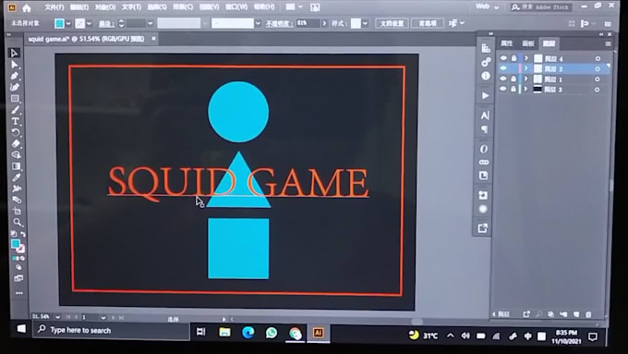Select the Curvature tool
The width and height of the screenshot is (628, 354).
click(x=15, y=87)
